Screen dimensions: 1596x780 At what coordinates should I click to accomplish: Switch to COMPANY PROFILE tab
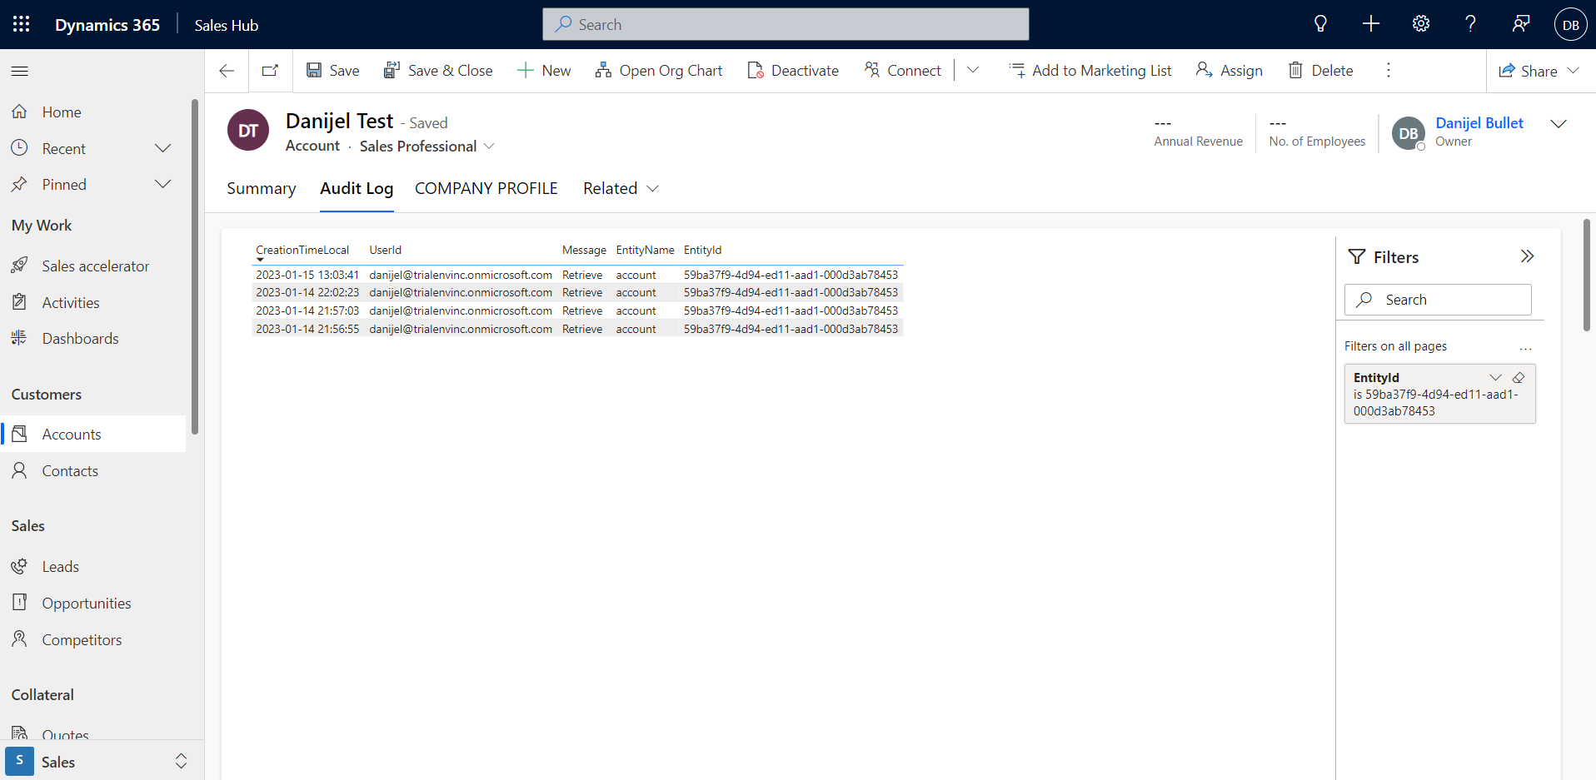486,189
